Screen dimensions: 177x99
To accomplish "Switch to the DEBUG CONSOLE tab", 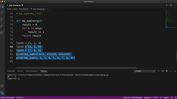I will 32,71.
